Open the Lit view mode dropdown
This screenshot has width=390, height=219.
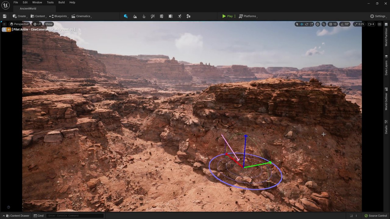coord(37,24)
